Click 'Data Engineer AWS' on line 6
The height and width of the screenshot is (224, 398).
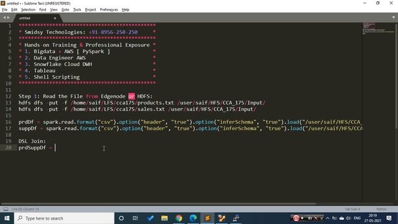click(x=60, y=58)
